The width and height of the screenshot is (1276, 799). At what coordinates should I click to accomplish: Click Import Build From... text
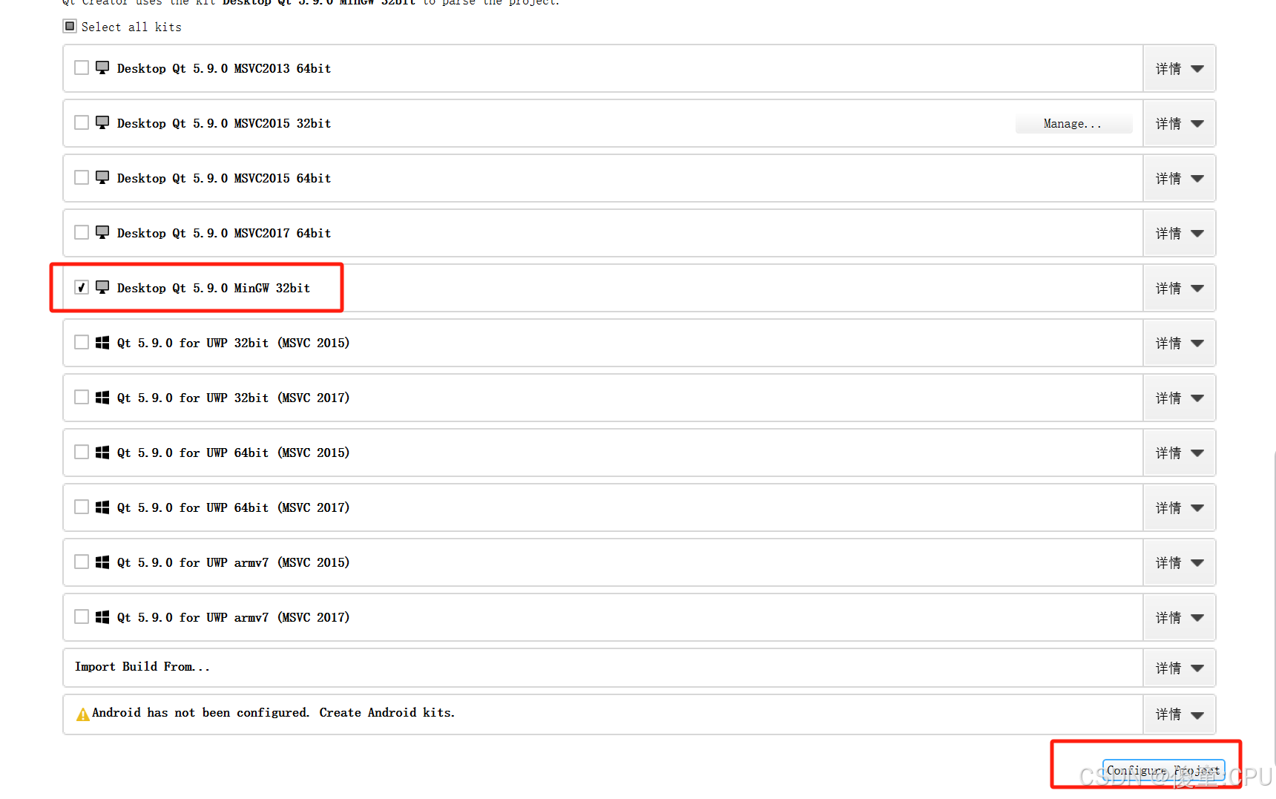(x=142, y=666)
